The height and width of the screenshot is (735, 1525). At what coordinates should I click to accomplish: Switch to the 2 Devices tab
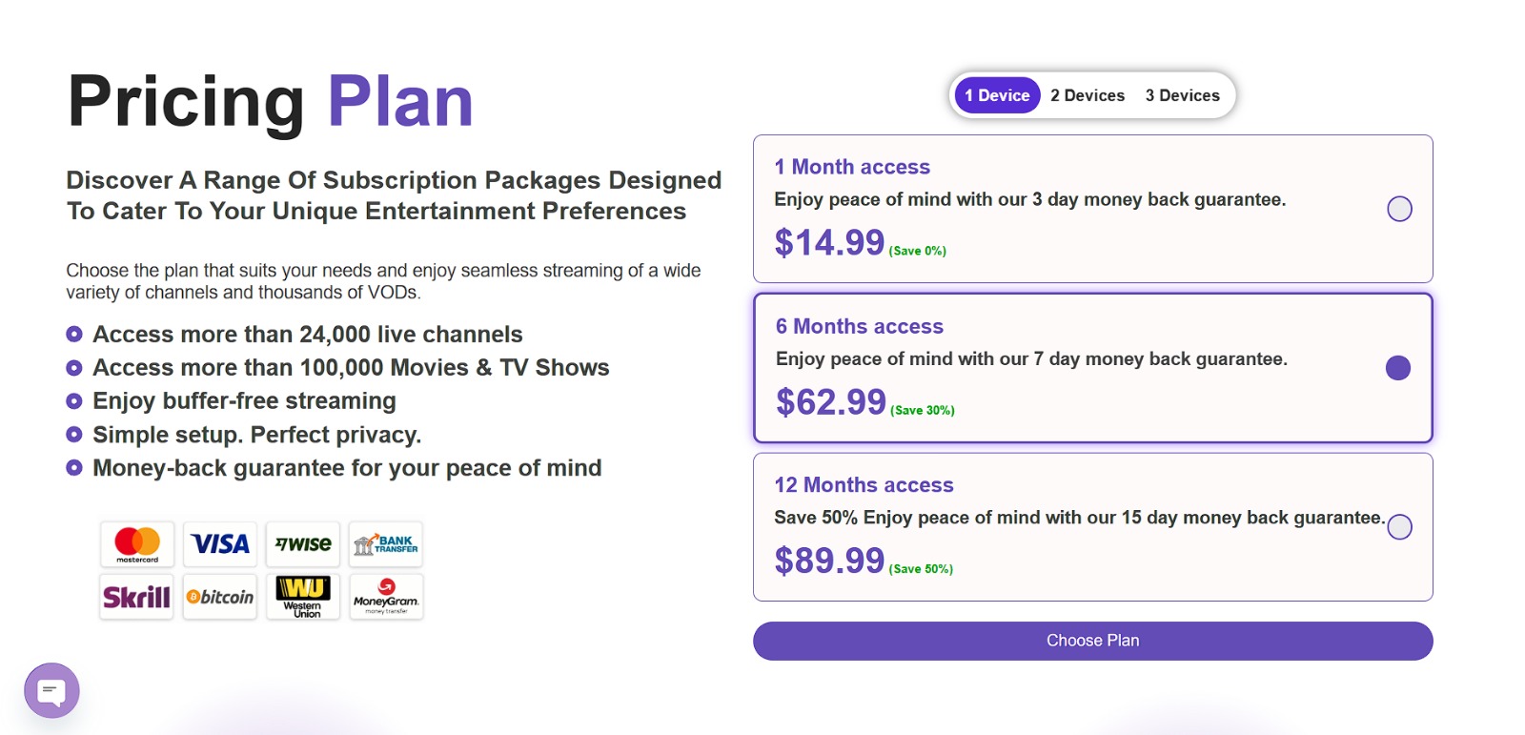click(1088, 95)
